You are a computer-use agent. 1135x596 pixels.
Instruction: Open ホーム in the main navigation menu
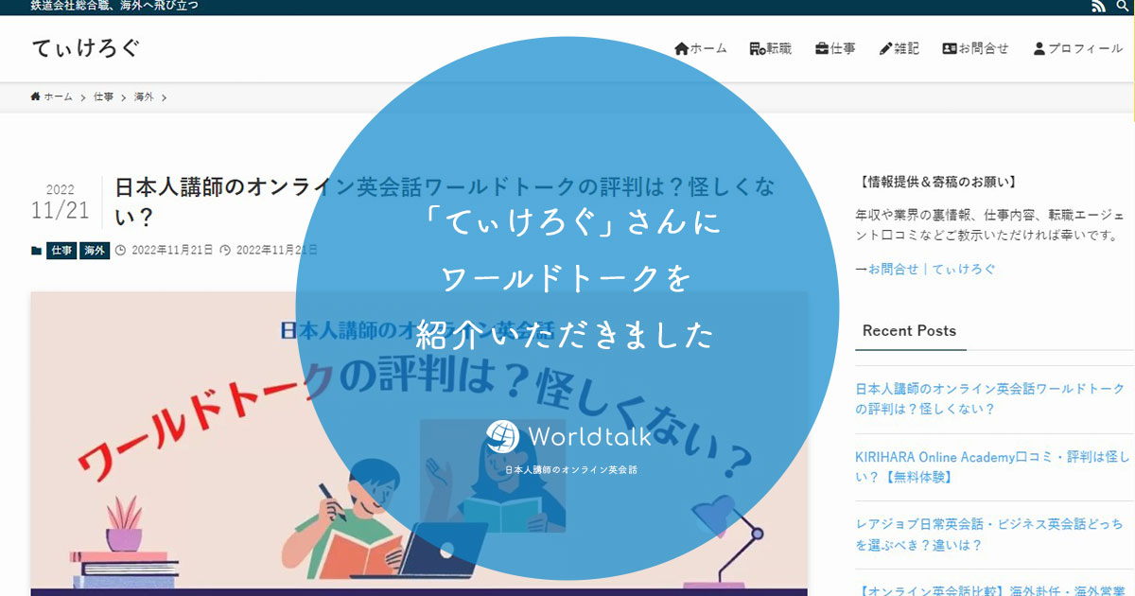point(701,48)
